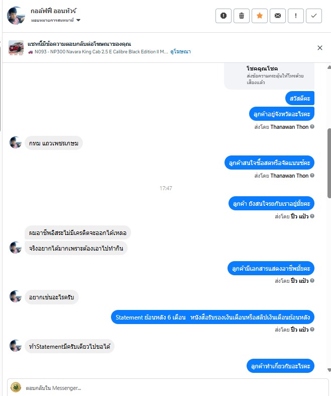Open the customer profile picture in header
The width and height of the screenshot is (331, 396).
point(16,16)
